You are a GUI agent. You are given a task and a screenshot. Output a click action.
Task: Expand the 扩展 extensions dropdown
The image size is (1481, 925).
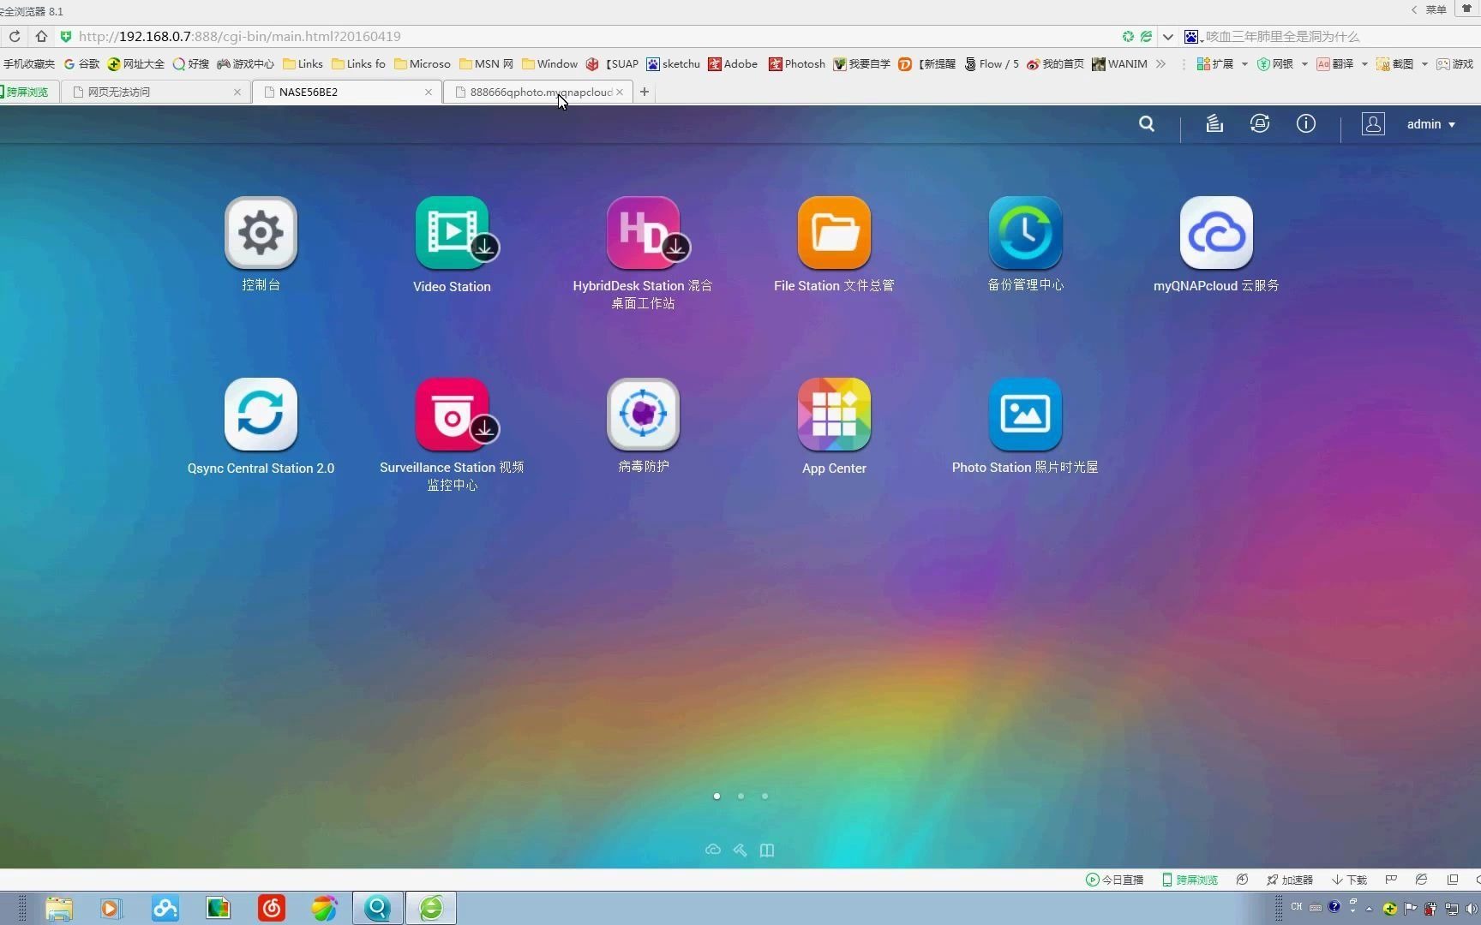pos(1244,64)
